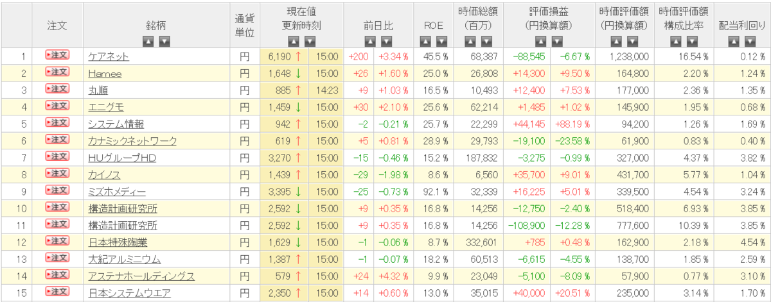Sort 評価損益 column ascending with up arrow
The height and width of the screenshot is (302, 771).
click(540, 42)
